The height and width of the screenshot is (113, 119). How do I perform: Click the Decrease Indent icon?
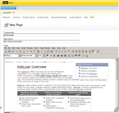[76, 56]
